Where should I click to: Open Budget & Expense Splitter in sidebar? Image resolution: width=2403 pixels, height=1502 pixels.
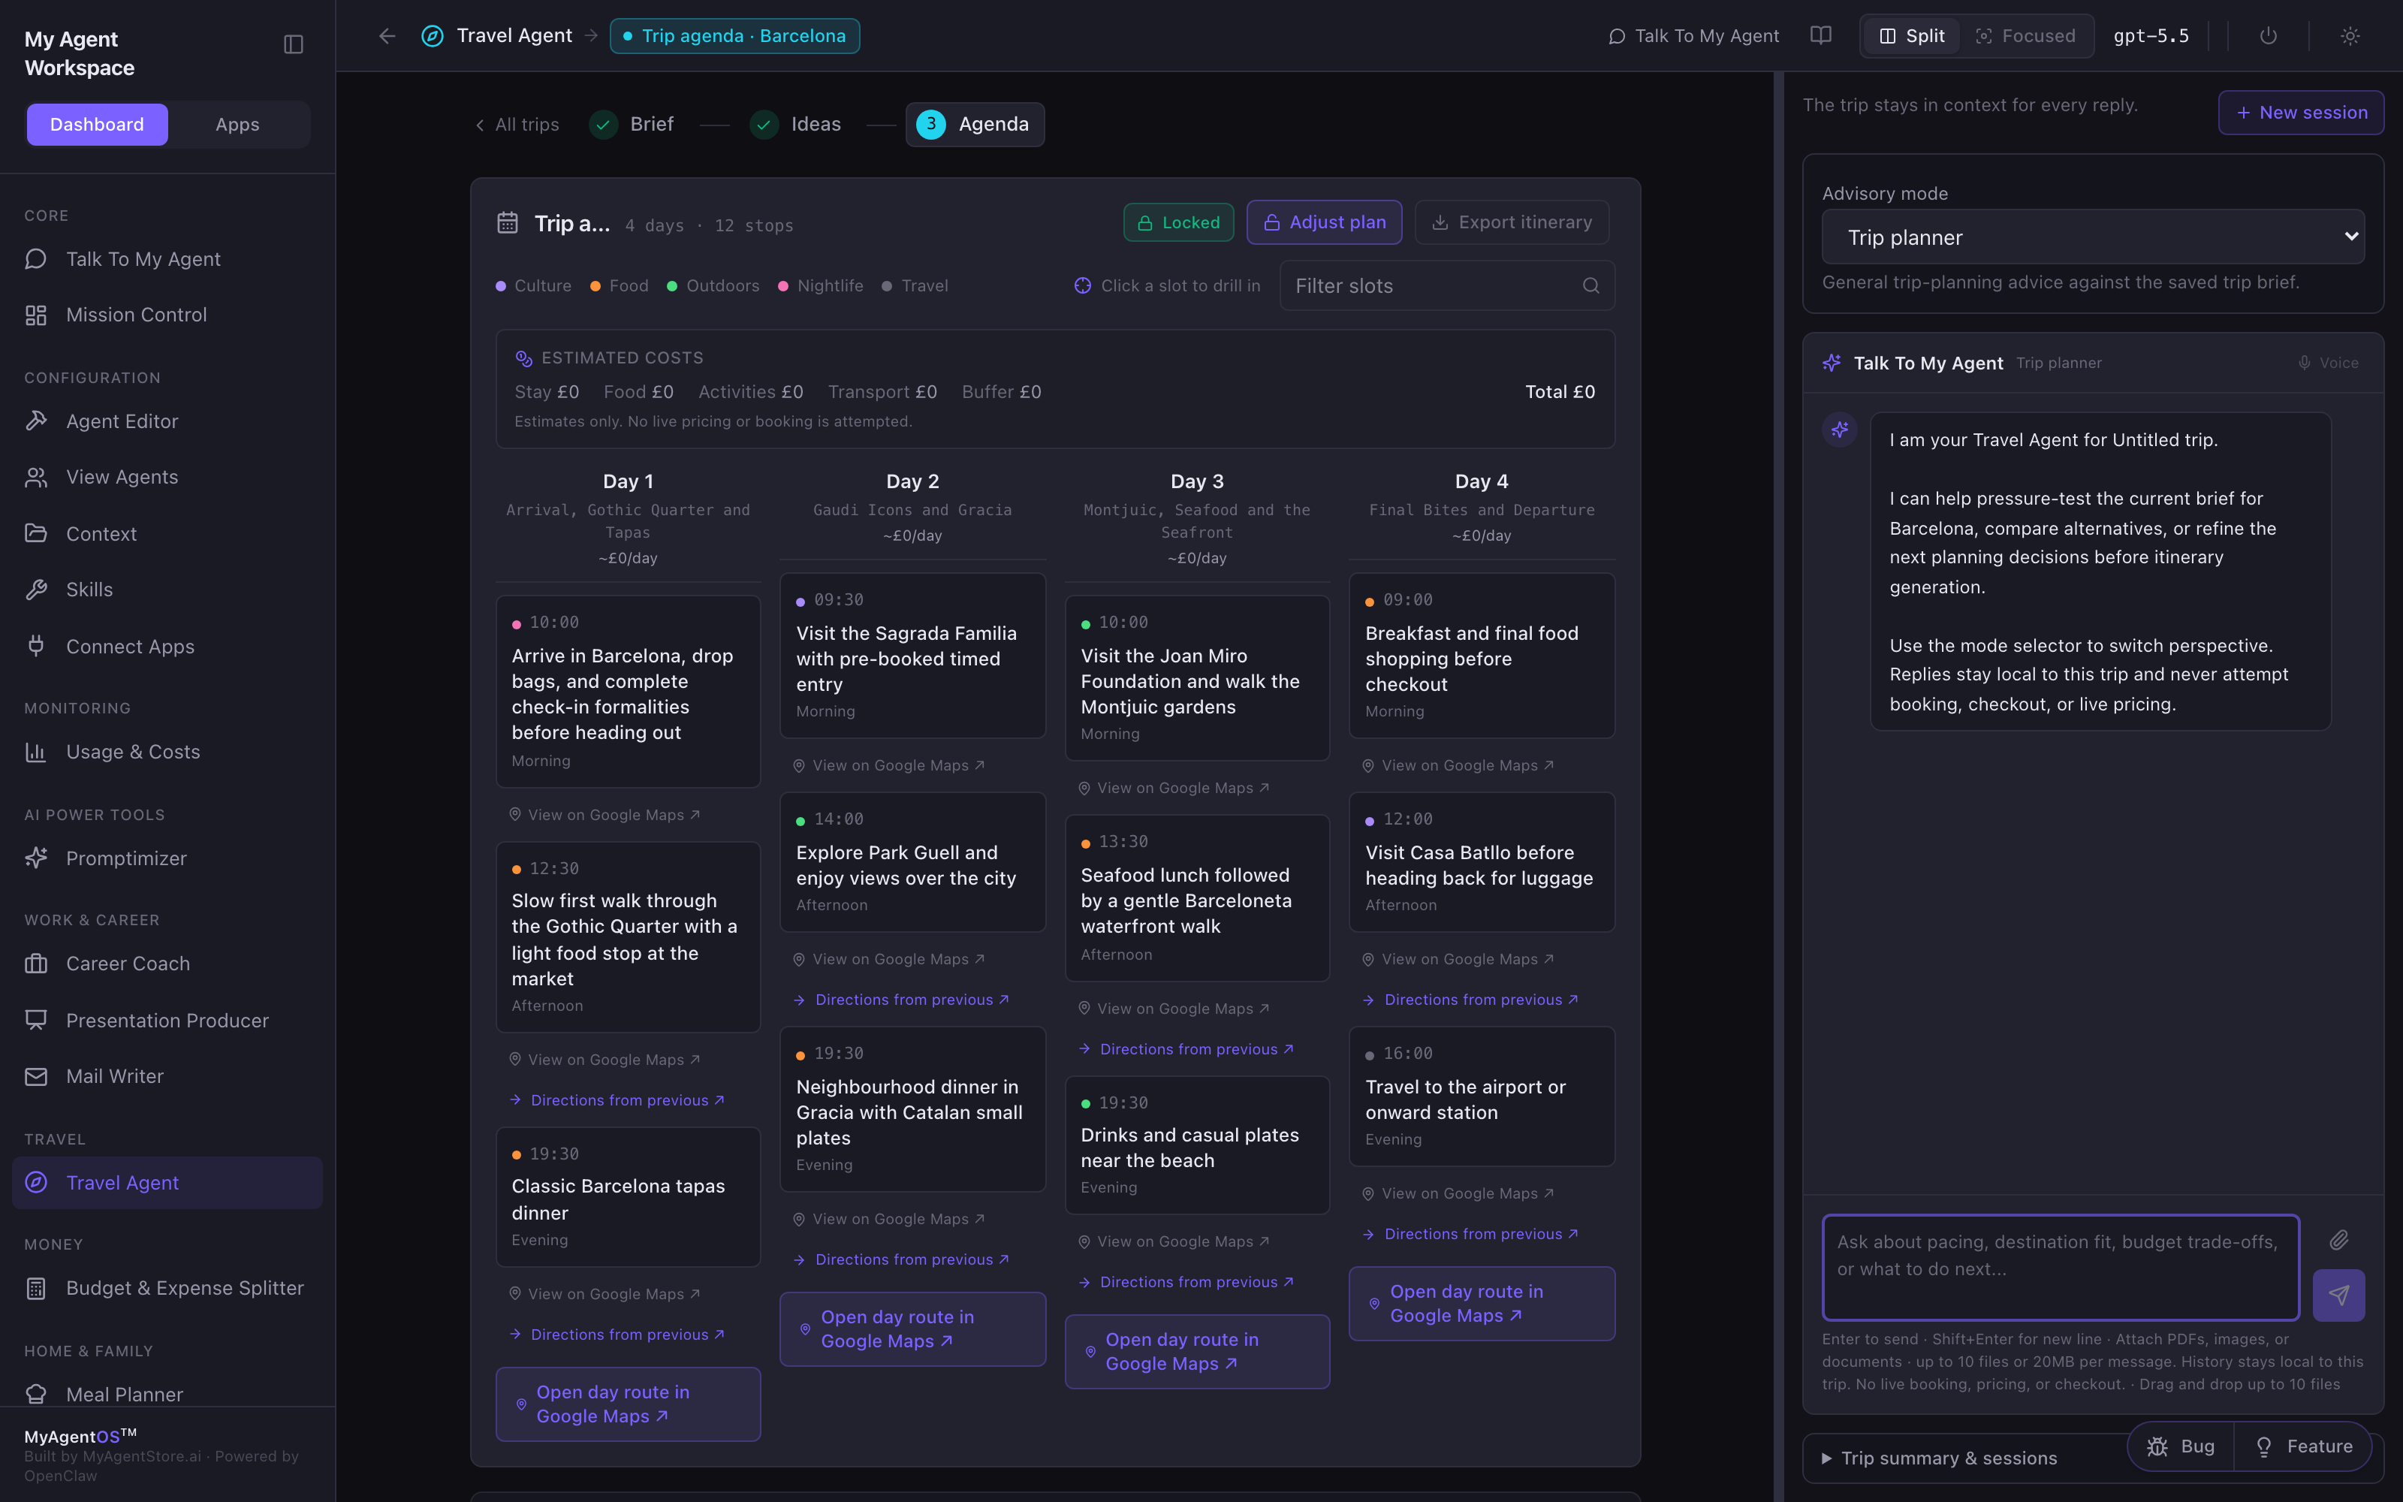(x=167, y=1289)
